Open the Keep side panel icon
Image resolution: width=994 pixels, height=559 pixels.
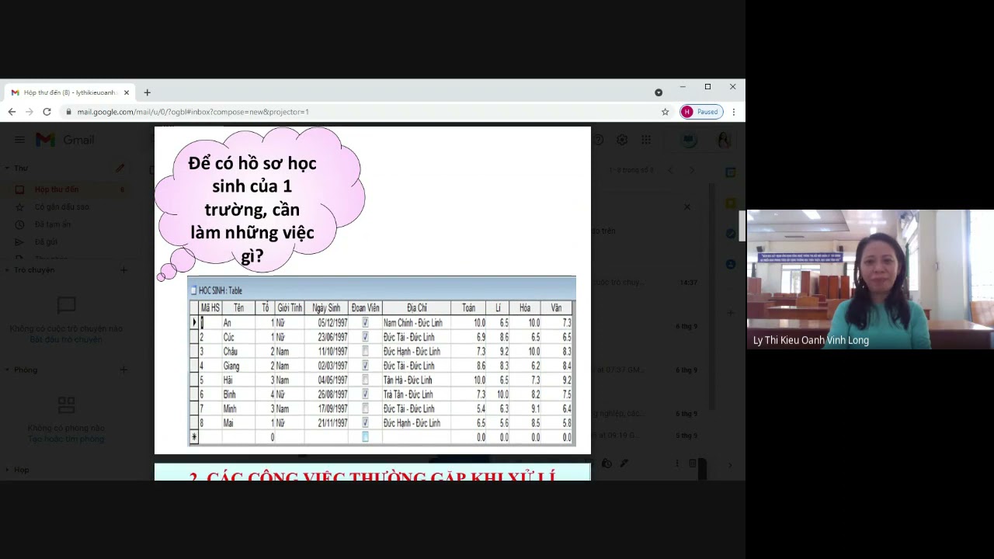[x=731, y=203]
